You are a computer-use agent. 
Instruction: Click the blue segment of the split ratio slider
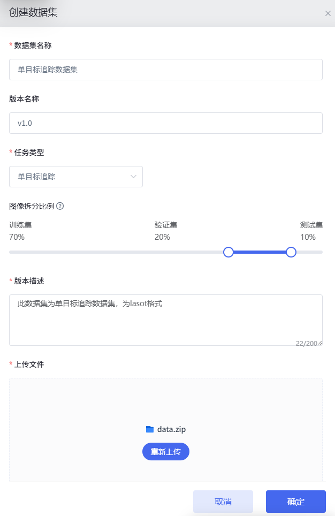[260, 252]
